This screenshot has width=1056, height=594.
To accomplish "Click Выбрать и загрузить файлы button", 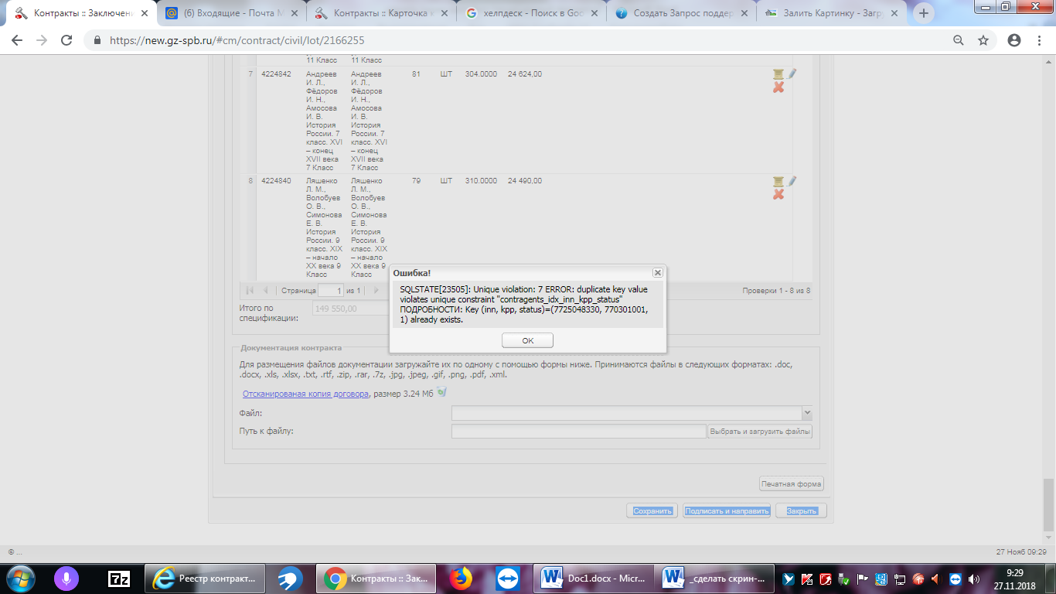I will click(x=760, y=431).
